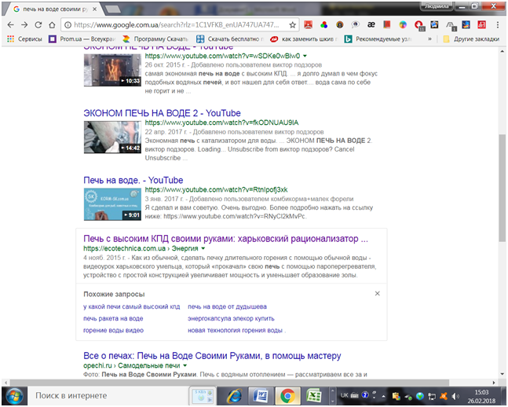The image size is (508, 407).
Task: Play the 9:01 KORM-SK video thumbnail
Action: [x=112, y=204]
